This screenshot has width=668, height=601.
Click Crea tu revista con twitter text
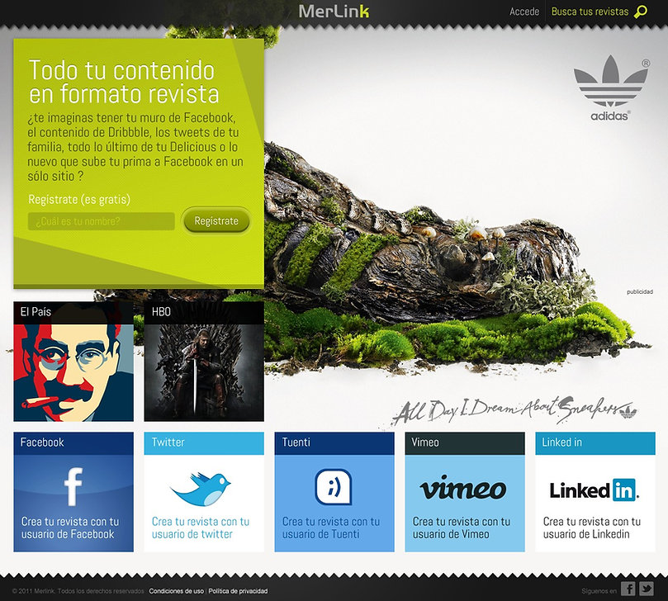(200, 528)
